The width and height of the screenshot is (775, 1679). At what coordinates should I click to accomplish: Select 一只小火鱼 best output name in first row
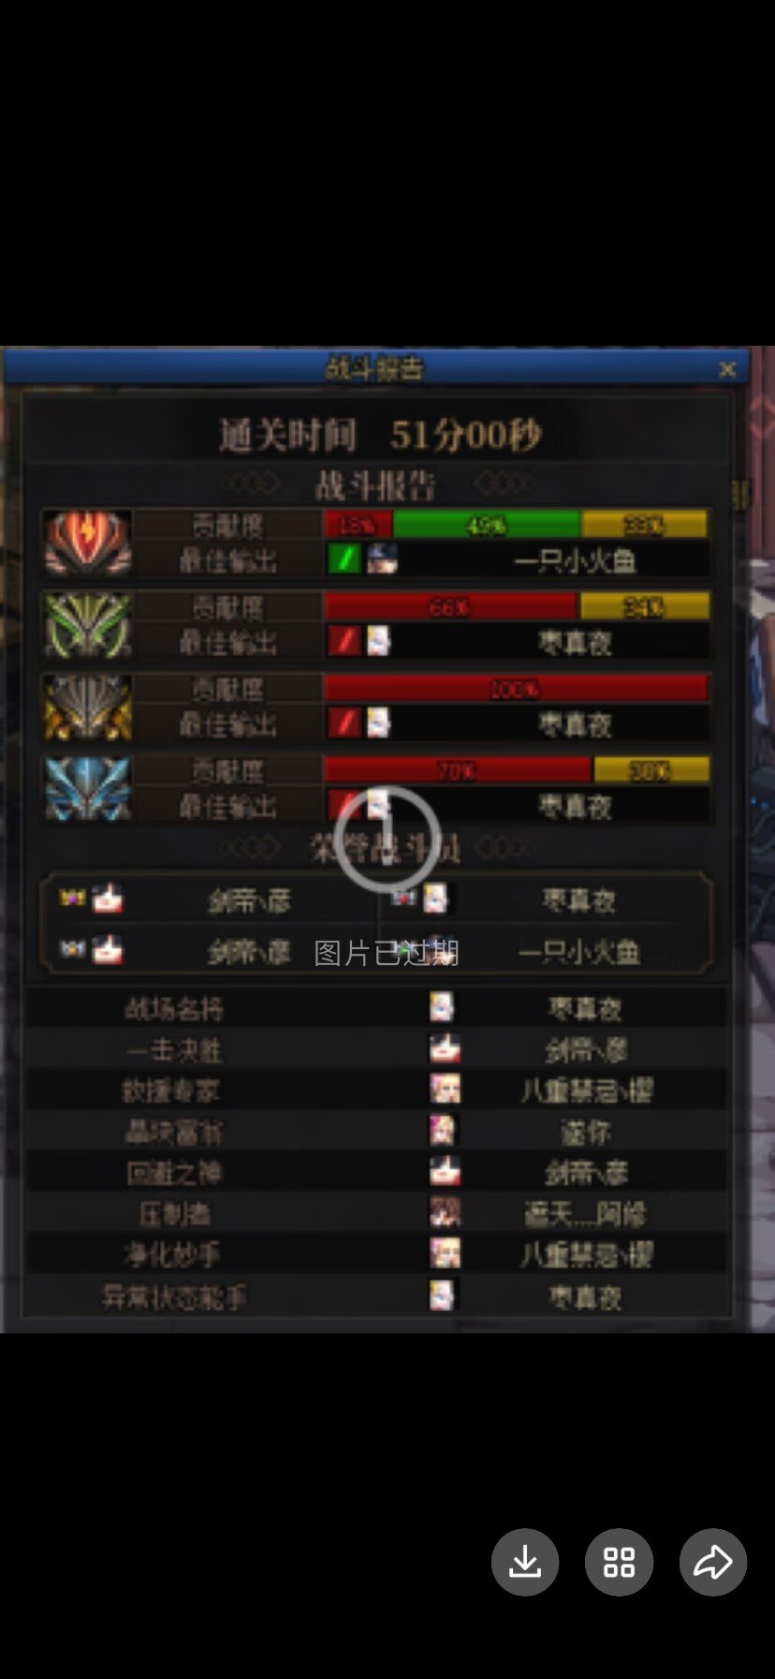click(x=575, y=560)
